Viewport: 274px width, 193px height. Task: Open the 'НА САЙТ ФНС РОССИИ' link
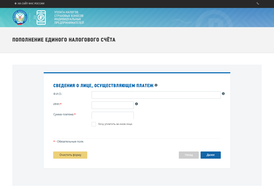pos(31,4)
